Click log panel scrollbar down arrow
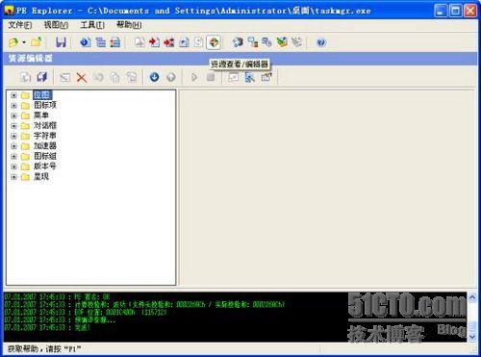 [x=472, y=337]
